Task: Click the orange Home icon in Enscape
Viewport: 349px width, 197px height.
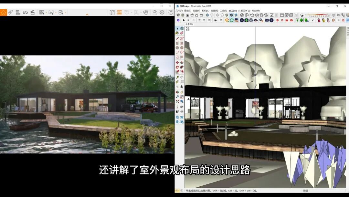Action: (3, 13)
